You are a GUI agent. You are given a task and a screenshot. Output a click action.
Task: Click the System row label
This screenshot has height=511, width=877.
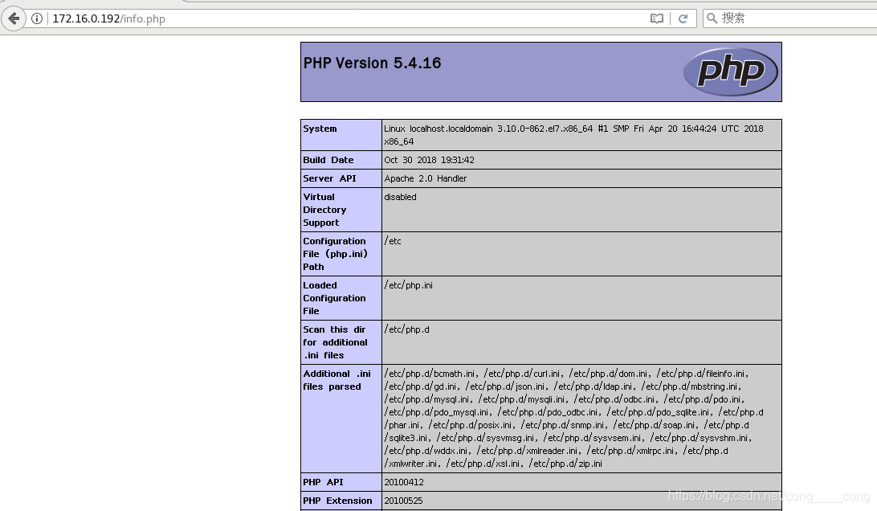320,129
